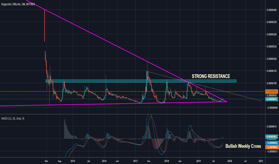Click the -0.00000000 price axis label

272,108
